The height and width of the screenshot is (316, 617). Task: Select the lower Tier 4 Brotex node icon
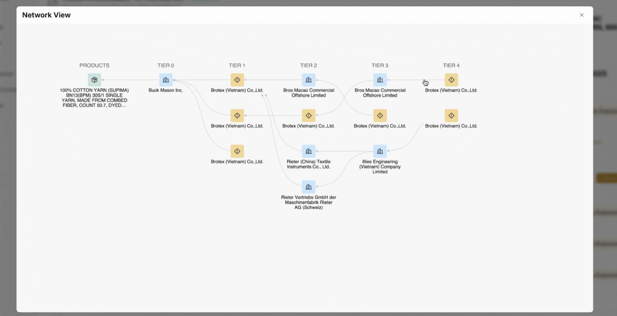tap(451, 116)
